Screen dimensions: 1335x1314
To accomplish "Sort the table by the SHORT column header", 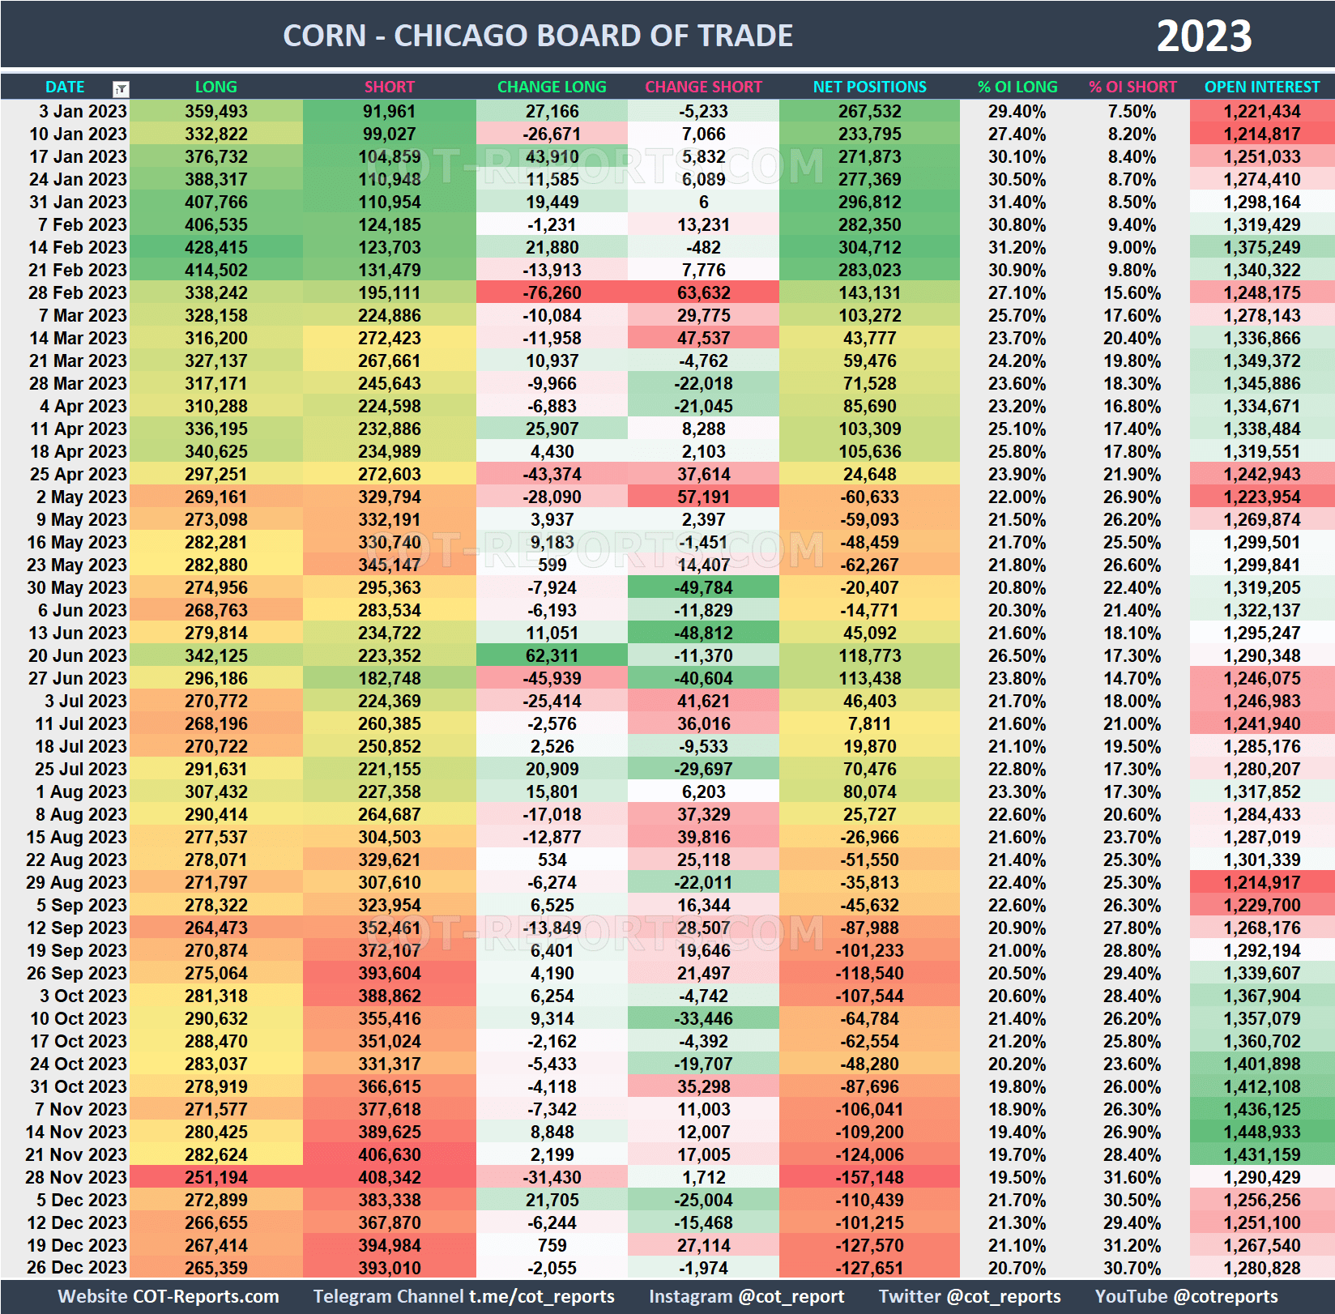I will 389,87.
